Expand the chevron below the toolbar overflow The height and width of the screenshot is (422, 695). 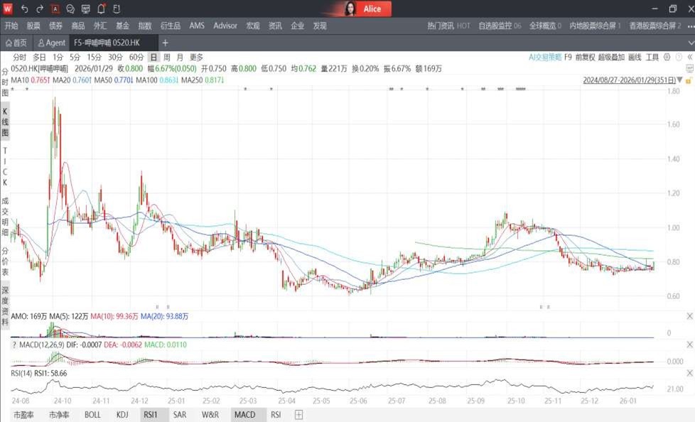click(690, 43)
